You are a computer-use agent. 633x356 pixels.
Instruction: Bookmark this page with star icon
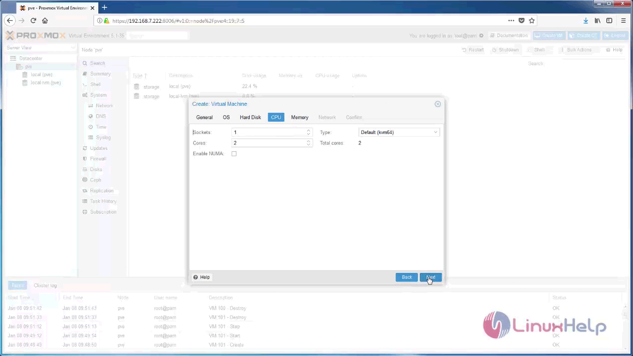click(x=532, y=21)
